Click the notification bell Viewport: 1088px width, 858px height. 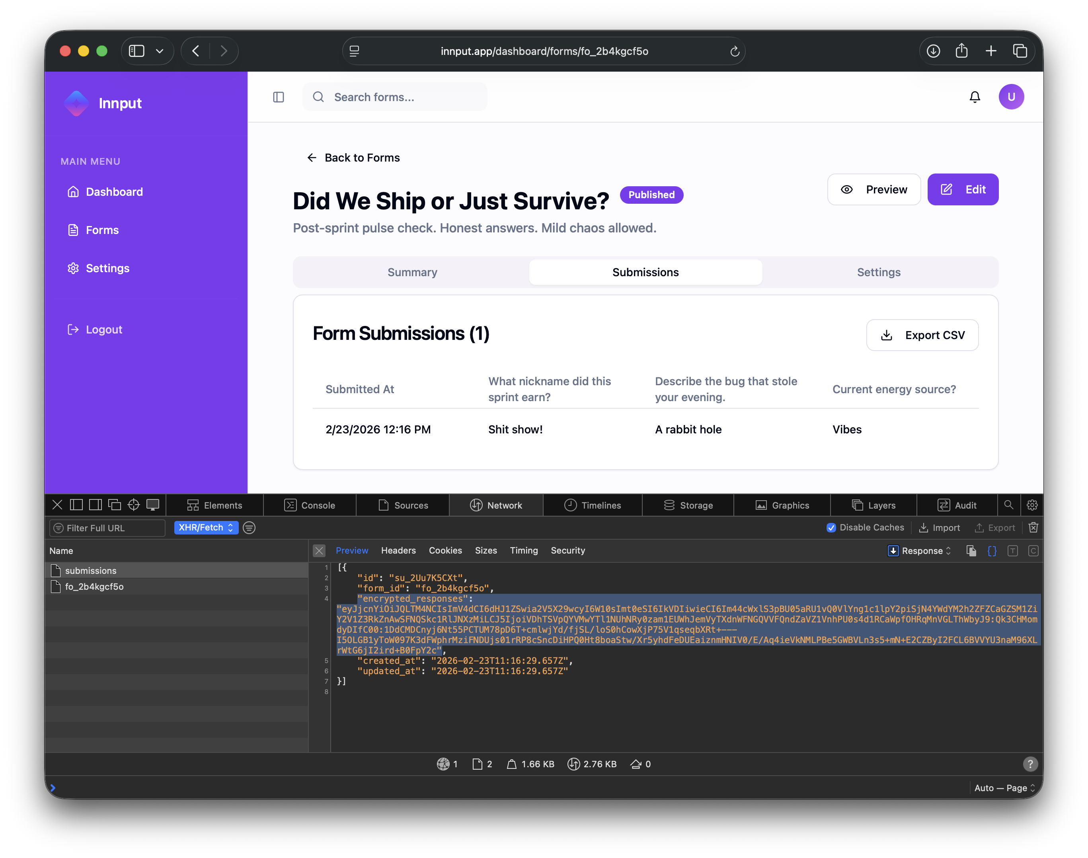[975, 96]
